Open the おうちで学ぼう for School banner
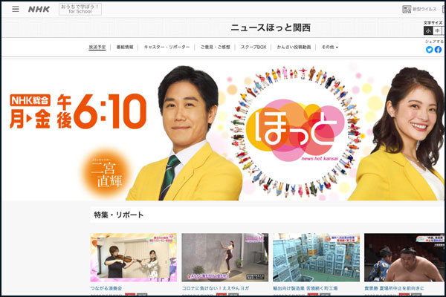The image size is (446, 297). 80,9
